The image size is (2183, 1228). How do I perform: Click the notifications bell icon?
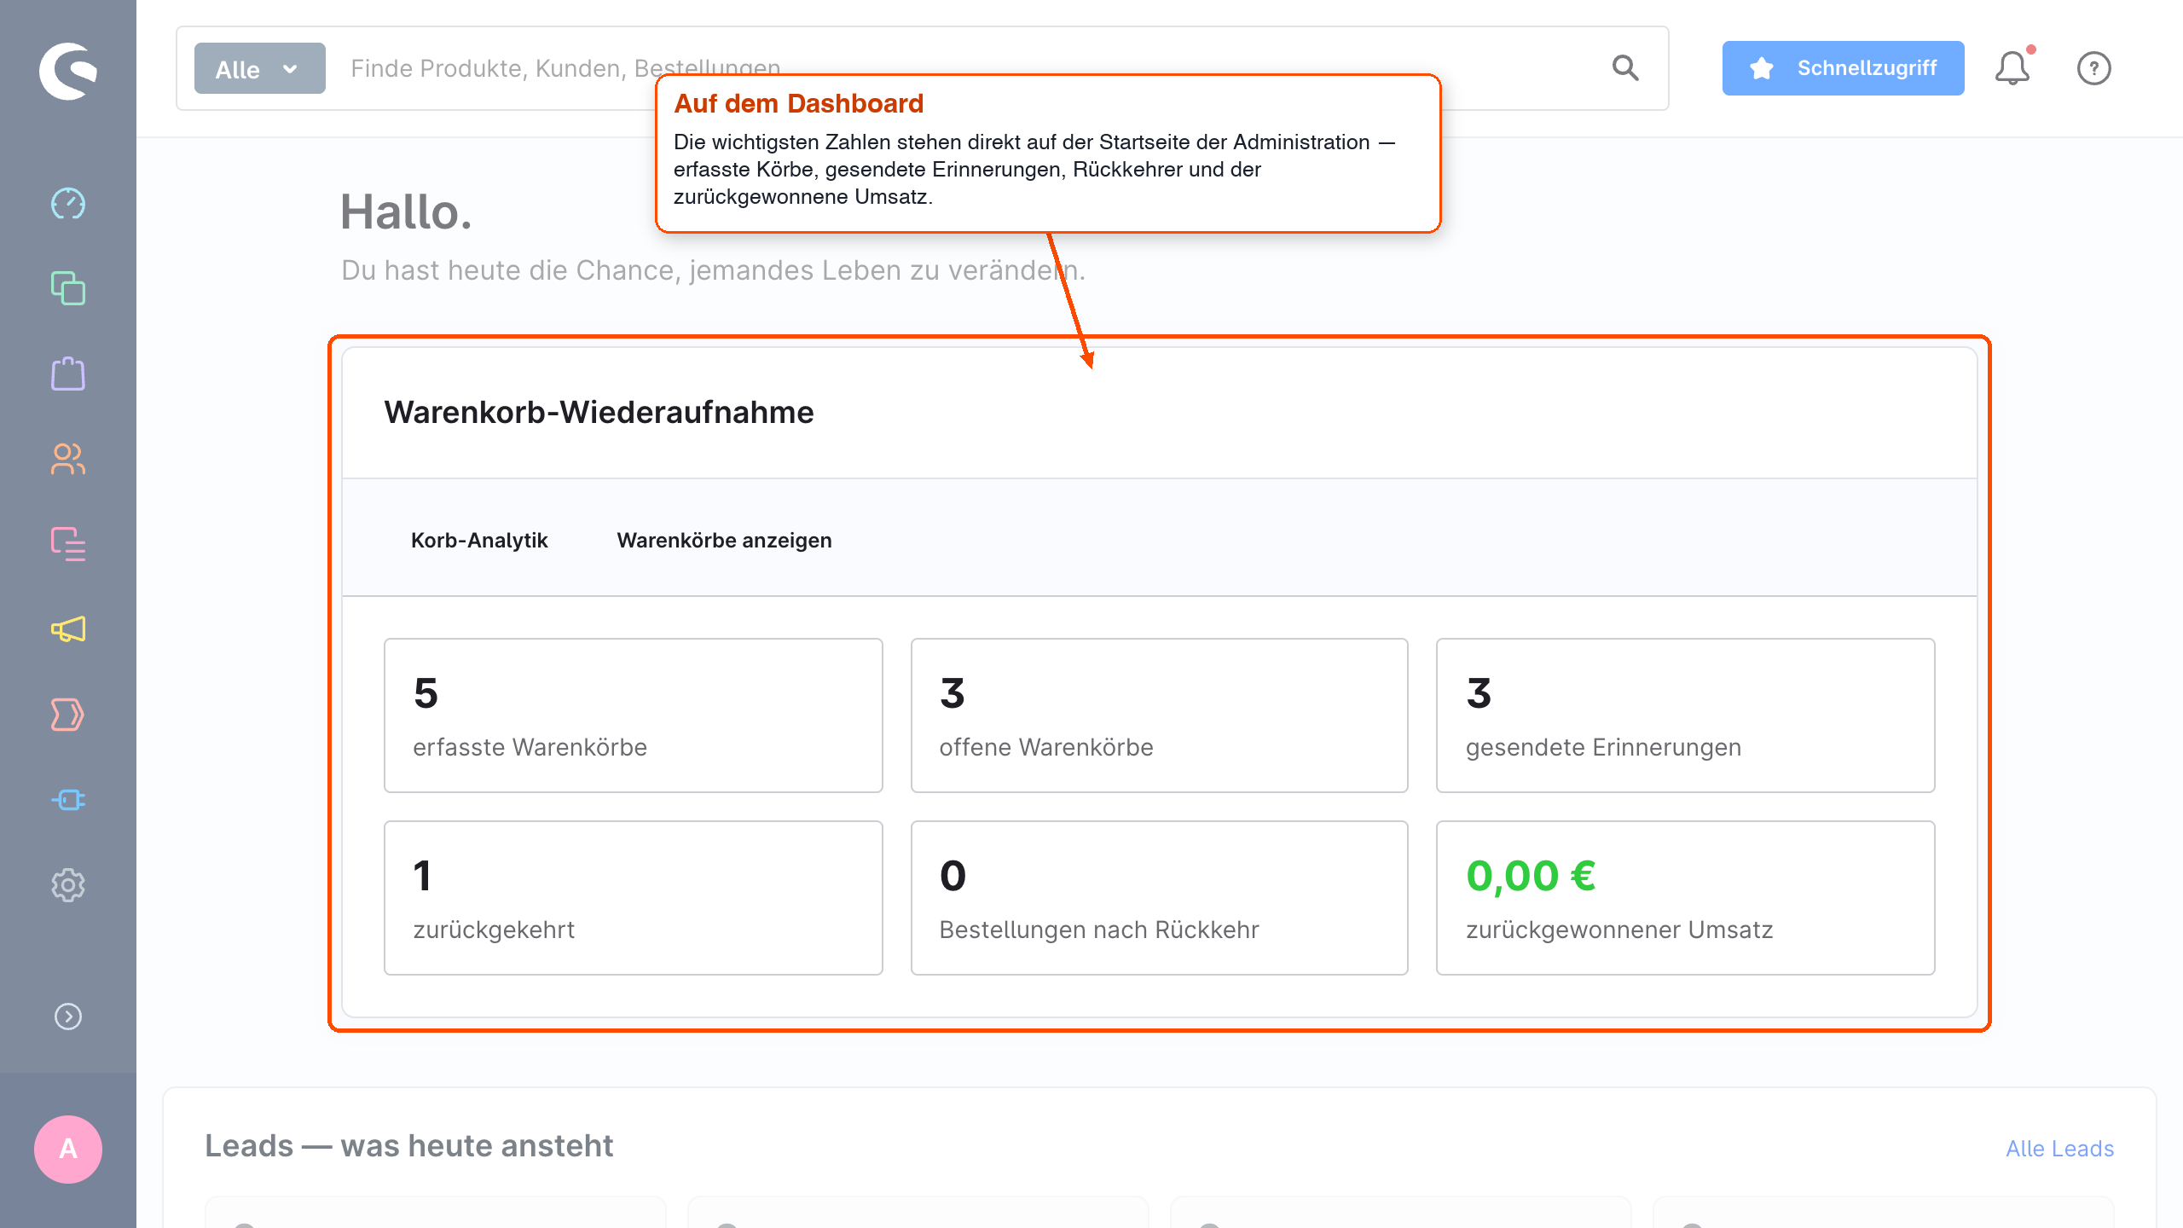point(2012,68)
